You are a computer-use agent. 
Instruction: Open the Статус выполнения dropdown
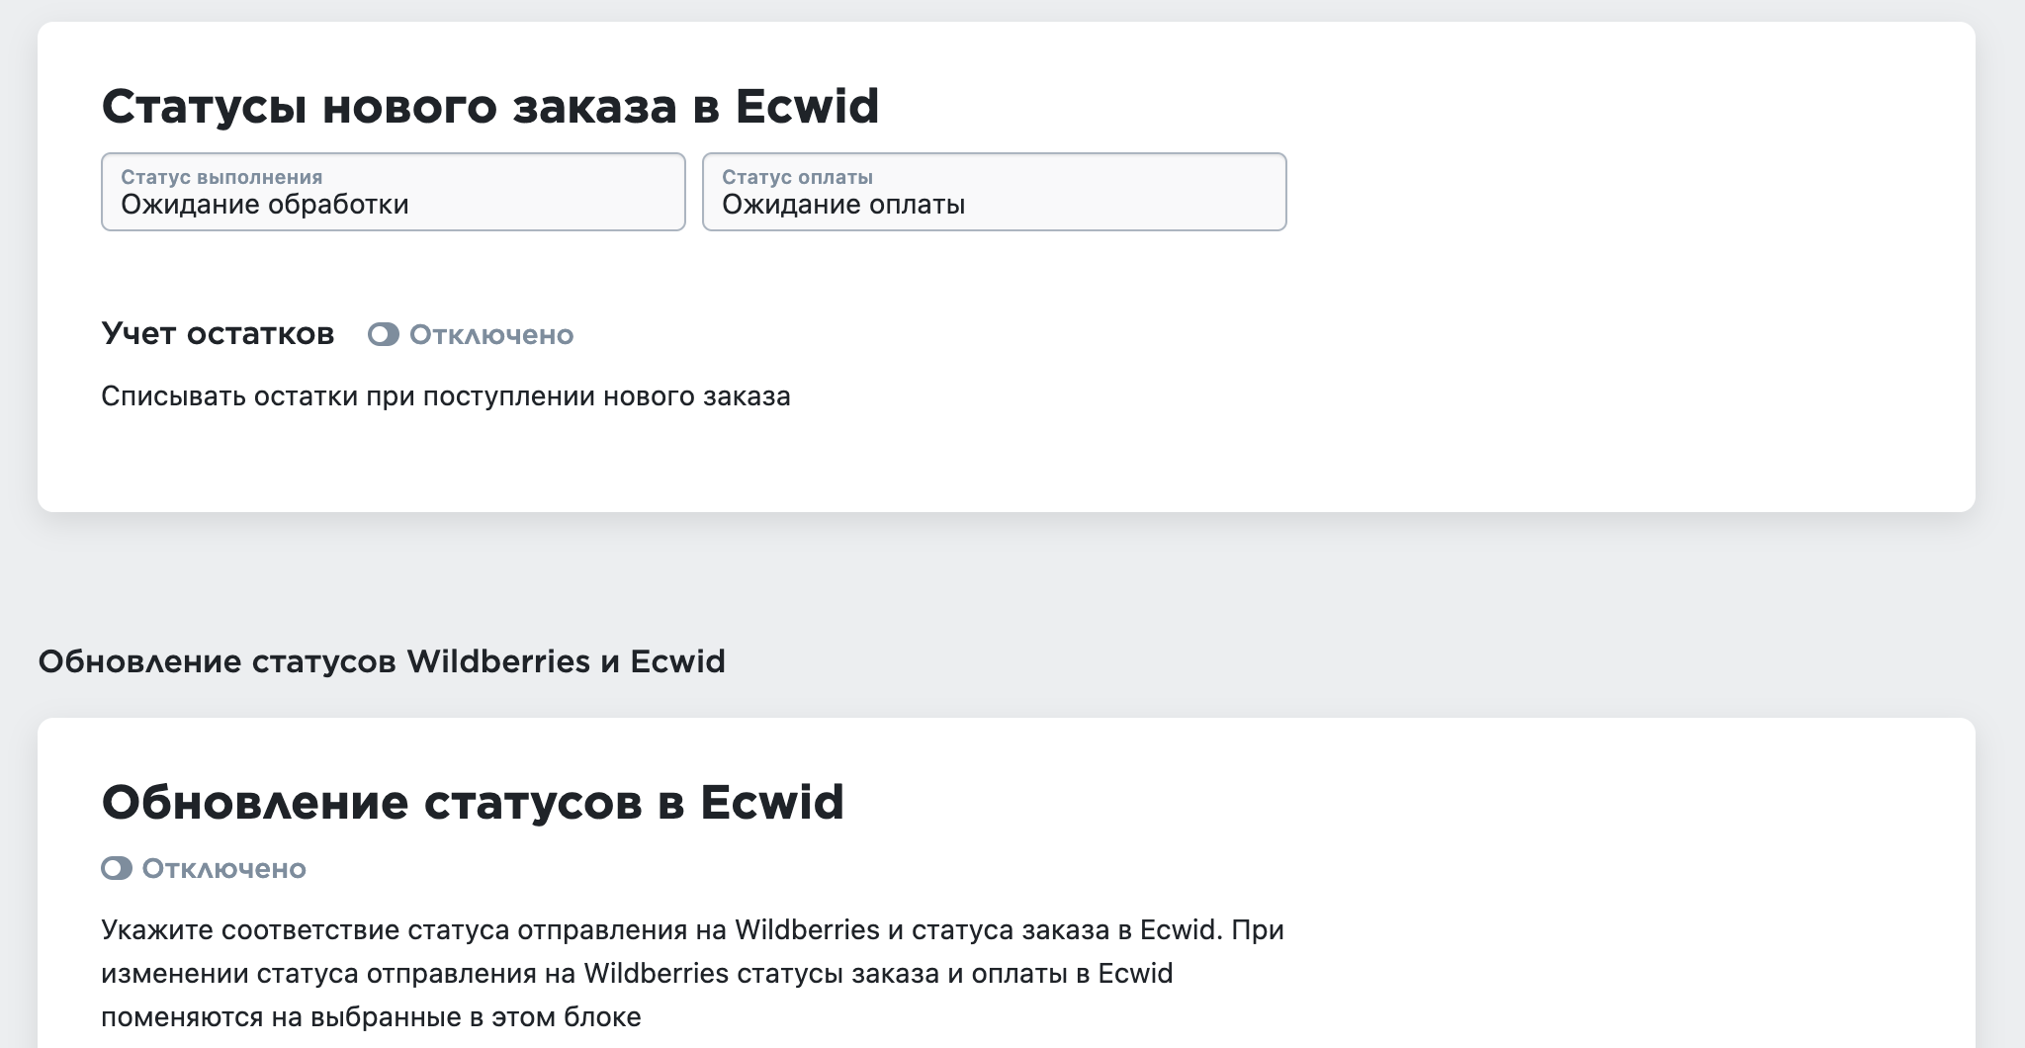click(x=393, y=192)
